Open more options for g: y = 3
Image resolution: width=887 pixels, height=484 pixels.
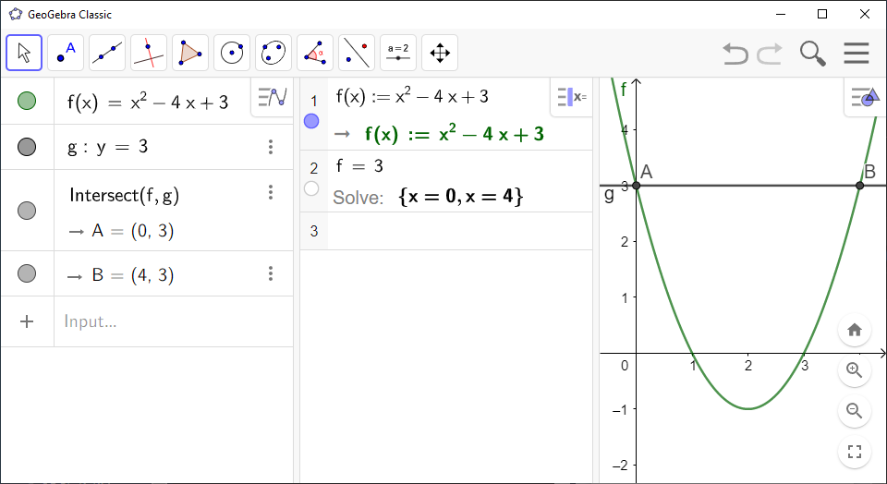point(271,147)
